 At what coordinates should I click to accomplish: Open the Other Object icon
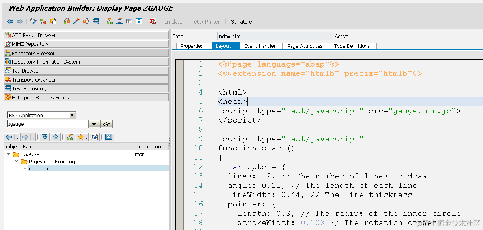click(x=53, y=21)
